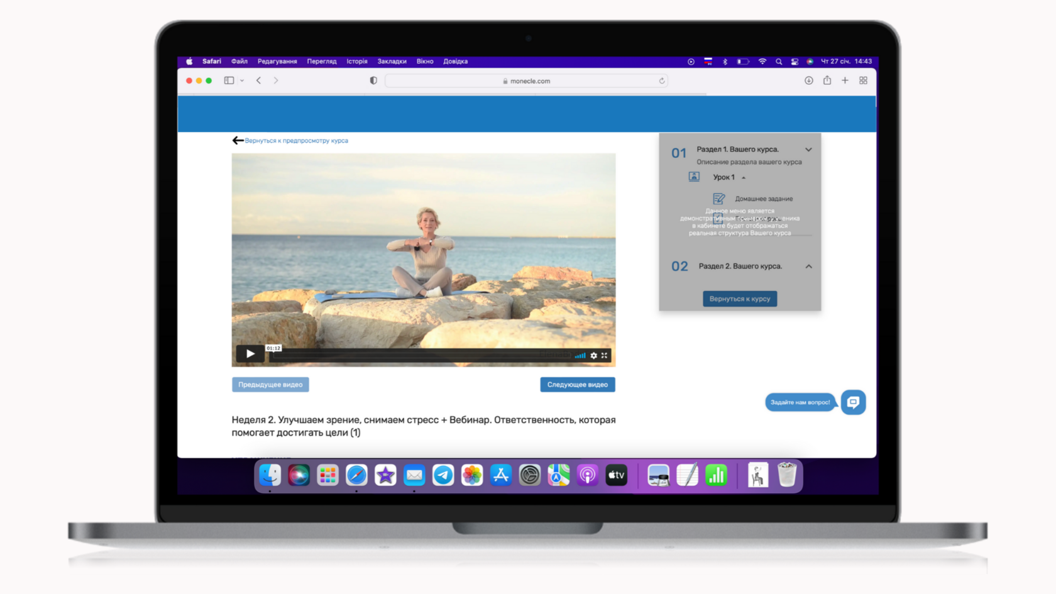Screen dimensions: 1056x594
Task: Collapse the 'Урок 1' lesson arrow
Action: point(744,178)
